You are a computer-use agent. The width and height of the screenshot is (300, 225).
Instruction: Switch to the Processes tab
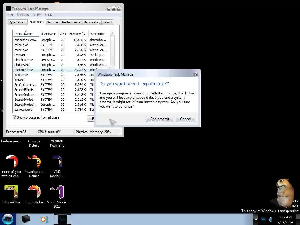[36, 22]
